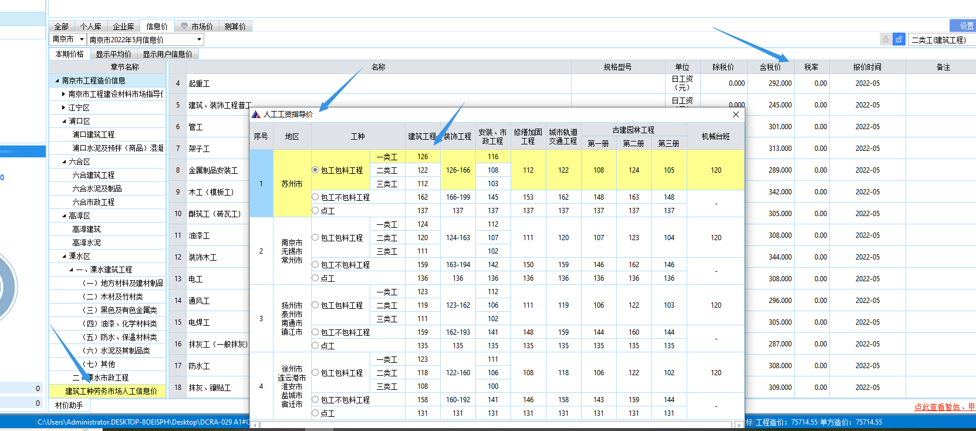
Task: Switch to the 本期价格 tab
Action: coord(69,53)
